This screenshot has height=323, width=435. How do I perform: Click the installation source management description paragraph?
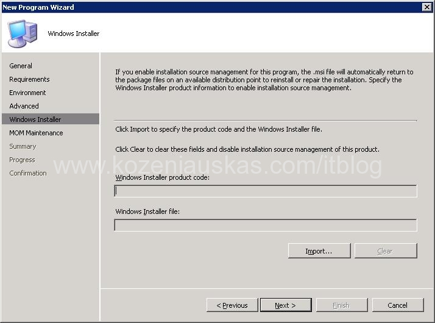point(264,80)
